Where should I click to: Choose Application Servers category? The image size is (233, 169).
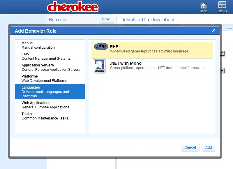(50, 67)
